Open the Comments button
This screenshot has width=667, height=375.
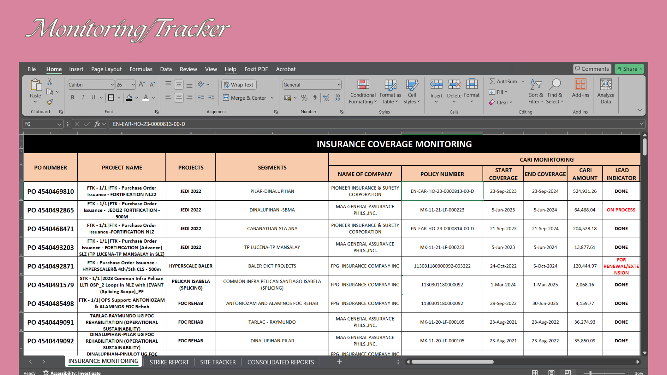[592, 69]
